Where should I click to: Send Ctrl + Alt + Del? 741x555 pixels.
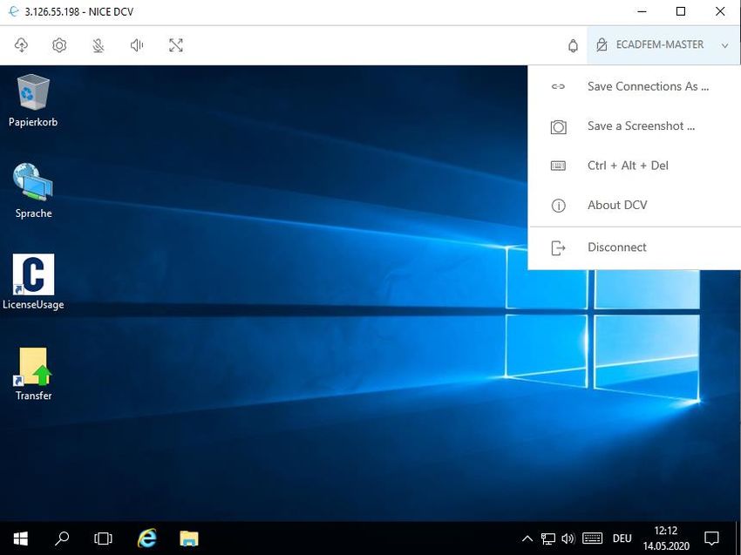coord(634,166)
